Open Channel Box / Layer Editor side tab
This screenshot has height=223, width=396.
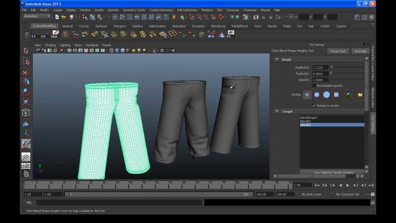tap(372, 63)
